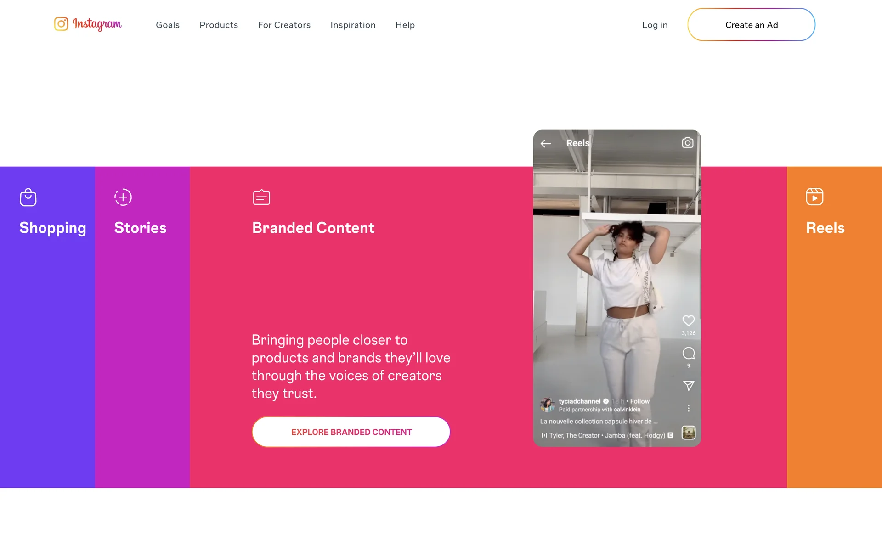882x551 pixels.
Task: Open the Shopping bag icon panel
Action: (28, 197)
